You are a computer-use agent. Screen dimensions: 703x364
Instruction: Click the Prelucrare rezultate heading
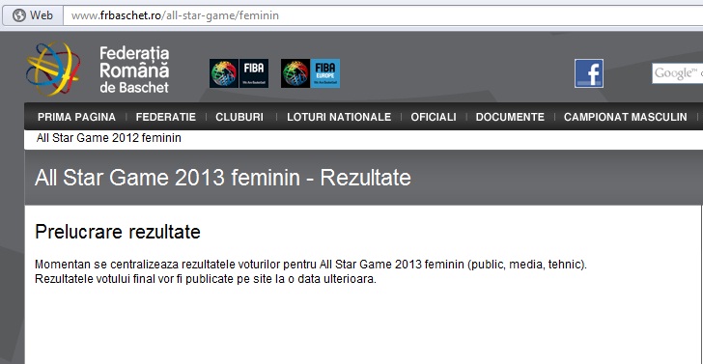click(118, 232)
